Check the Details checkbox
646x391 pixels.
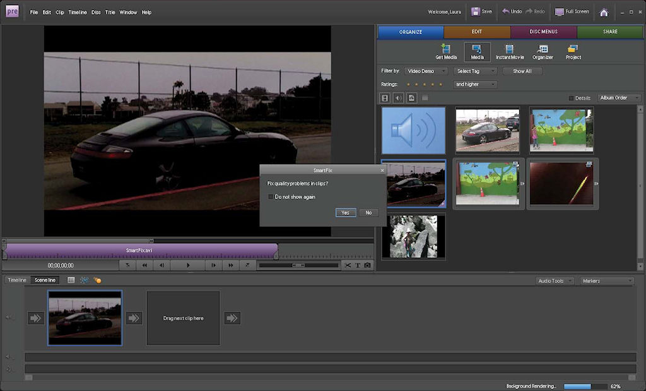pos(572,99)
